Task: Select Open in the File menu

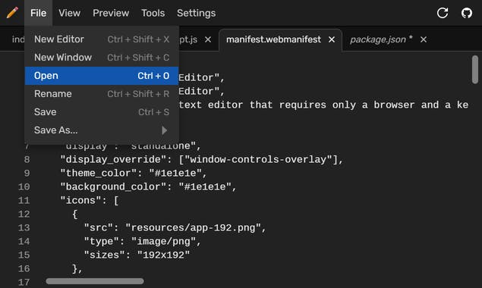Action: click(x=102, y=76)
